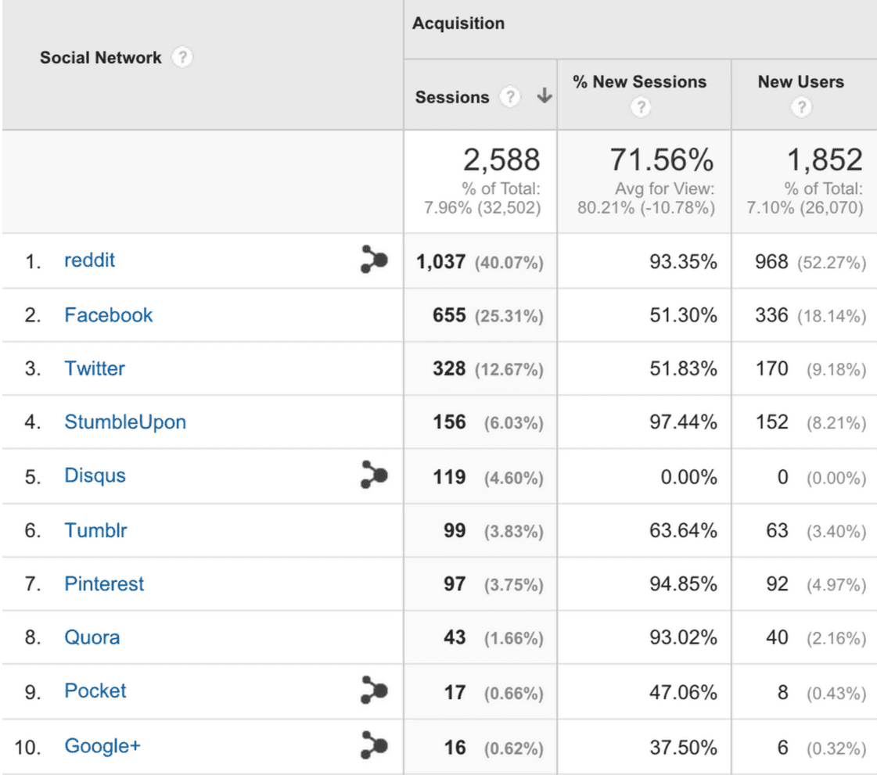Select Twitter's 328 sessions cell
This screenshot has width=877, height=775.
(480, 368)
